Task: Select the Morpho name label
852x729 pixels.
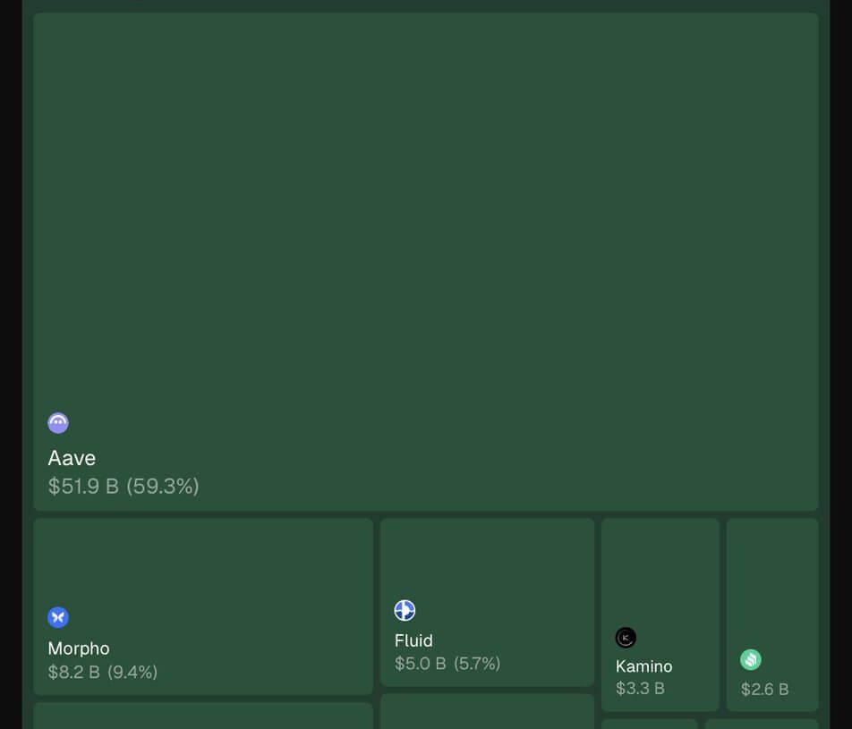Action: pos(79,648)
